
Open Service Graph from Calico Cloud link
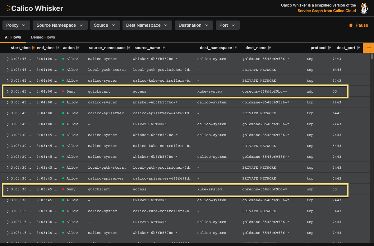pyautogui.click(x=326, y=11)
